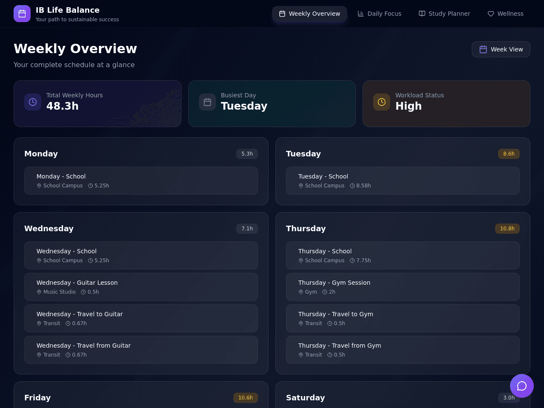Click 'Your path to sustainable success' tagline
Viewport: 544px width, 408px height.
(x=77, y=20)
